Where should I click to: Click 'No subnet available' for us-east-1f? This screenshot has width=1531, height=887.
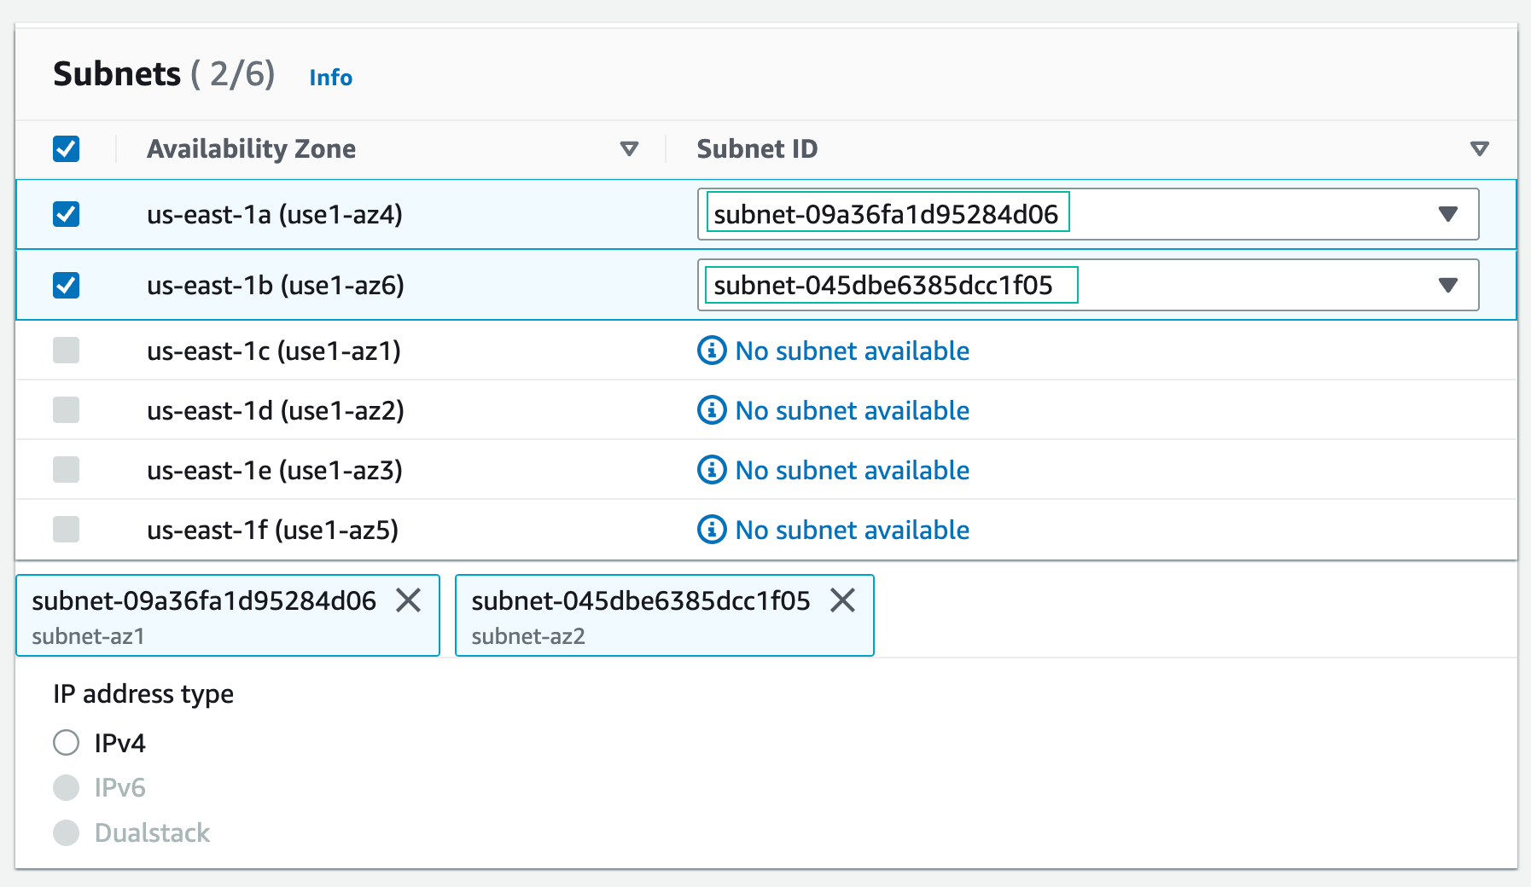(x=852, y=530)
